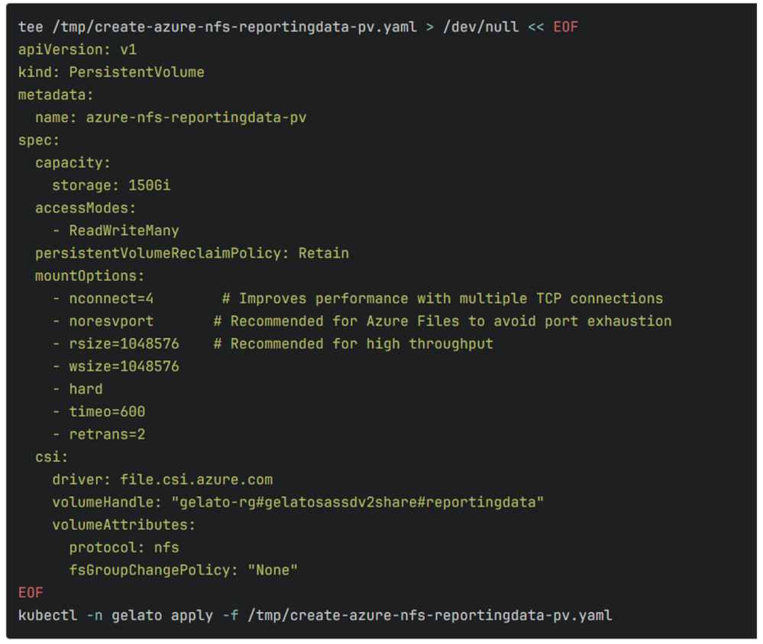
Task: Click the '- ReadWriteMany' entry
Action: (x=115, y=231)
